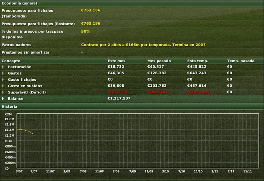The width and height of the screenshot is (264, 181).
Task: Expand the Balance row arrow
Action: 3,98
